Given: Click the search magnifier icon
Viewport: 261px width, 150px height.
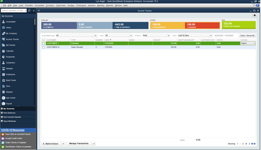Looking at the screenshot, I should coord(29,10).
